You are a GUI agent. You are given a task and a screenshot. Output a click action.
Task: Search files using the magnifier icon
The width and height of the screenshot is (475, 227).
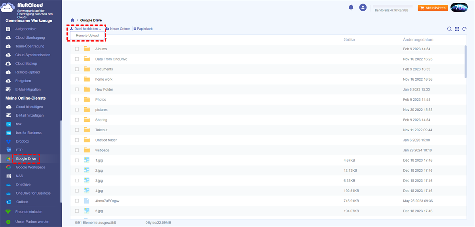click(449, 29)
